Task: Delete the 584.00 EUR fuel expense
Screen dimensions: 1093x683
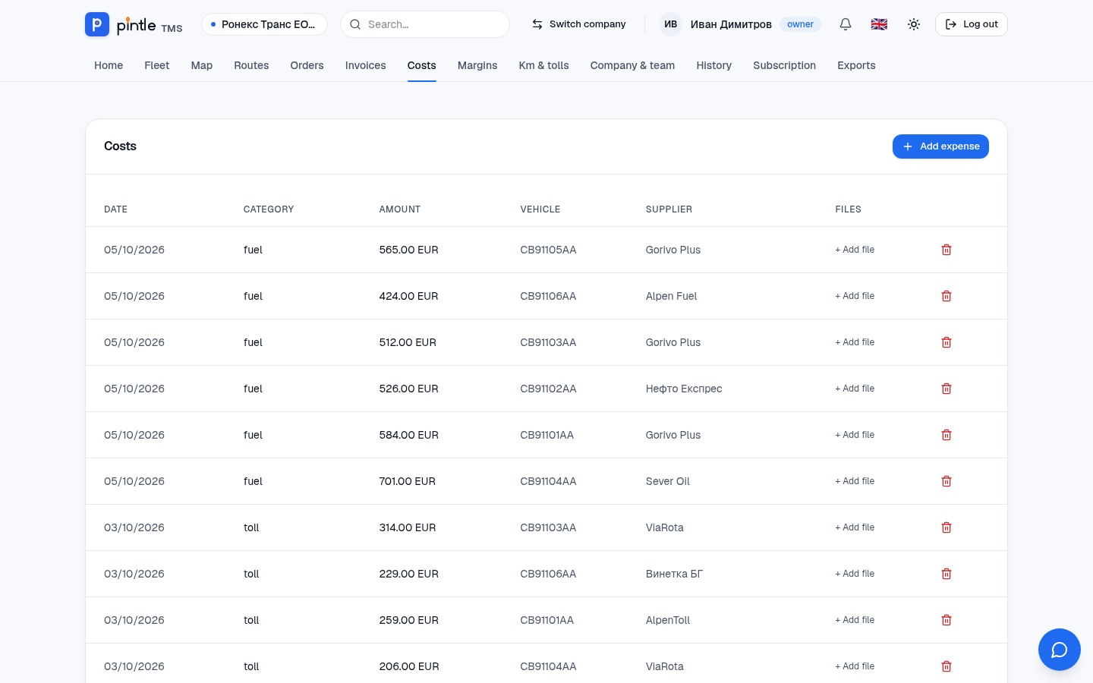Action: [x=947, y=435]
